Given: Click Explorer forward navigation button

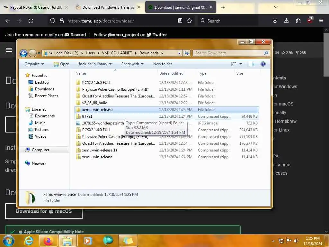Looking at the screenshot, I should point(32,53).
